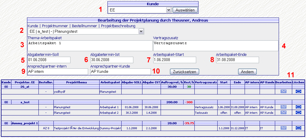Click the Vertragszusatz column header

[x=206, y=82]
